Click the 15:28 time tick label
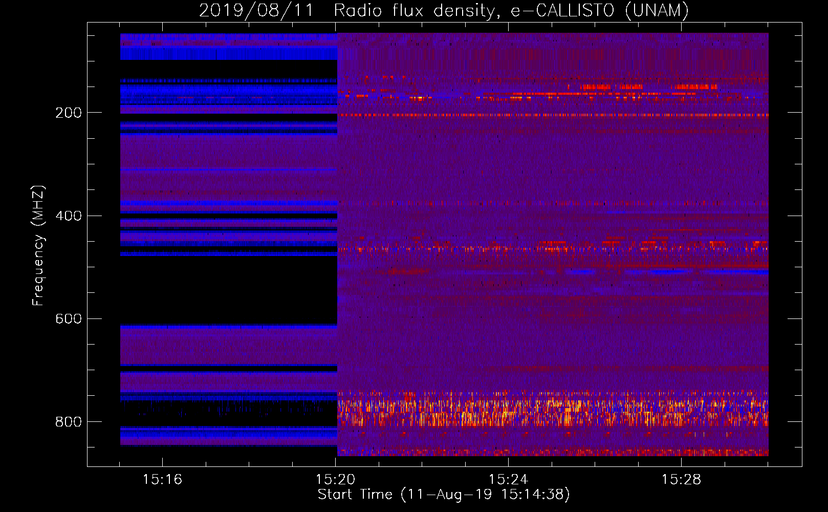Viewport: 828px width, 512px height. [x=681, y=480]
